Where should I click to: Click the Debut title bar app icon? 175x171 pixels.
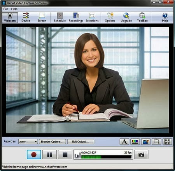click(x=4, y=3)
